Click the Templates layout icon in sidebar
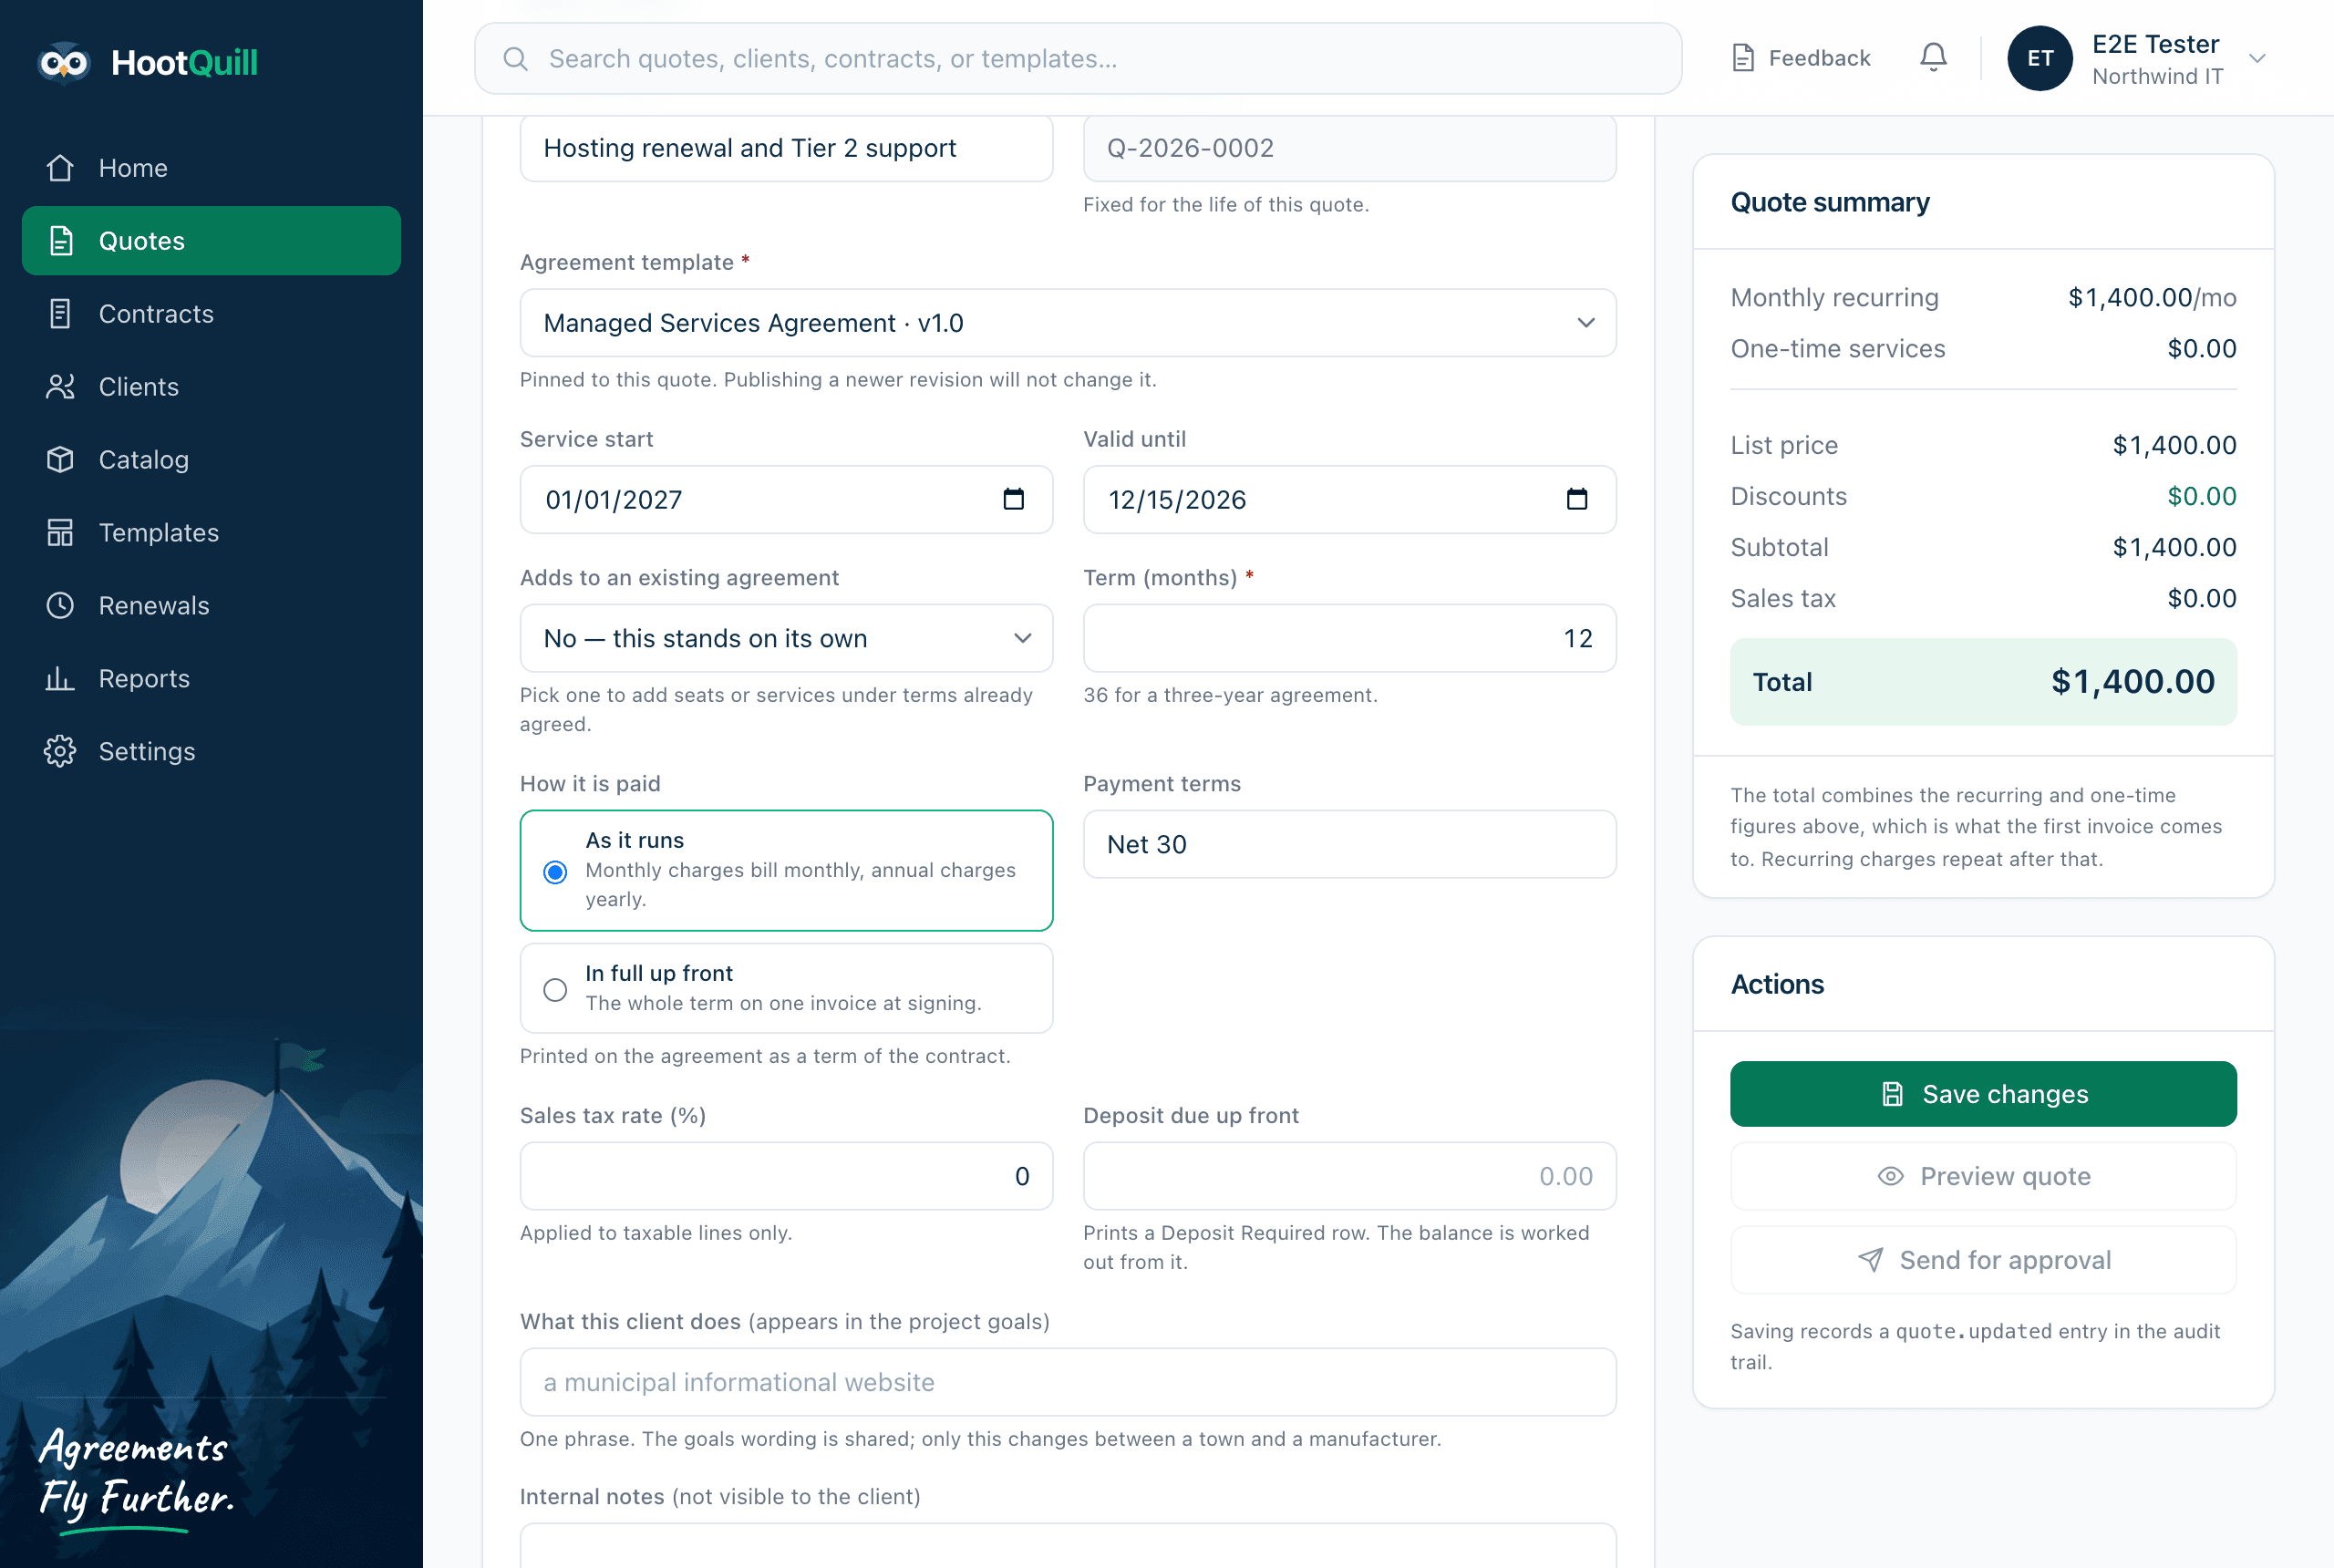 [60, 533]
